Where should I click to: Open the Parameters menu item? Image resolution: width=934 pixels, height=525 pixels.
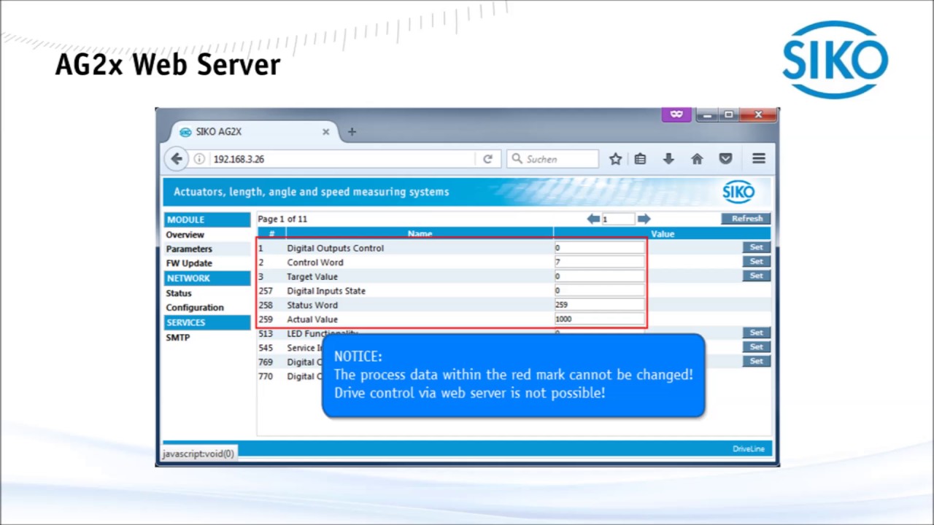point(189,249)
